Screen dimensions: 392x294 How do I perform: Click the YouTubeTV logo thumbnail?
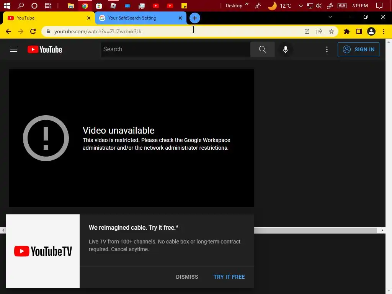43,251
